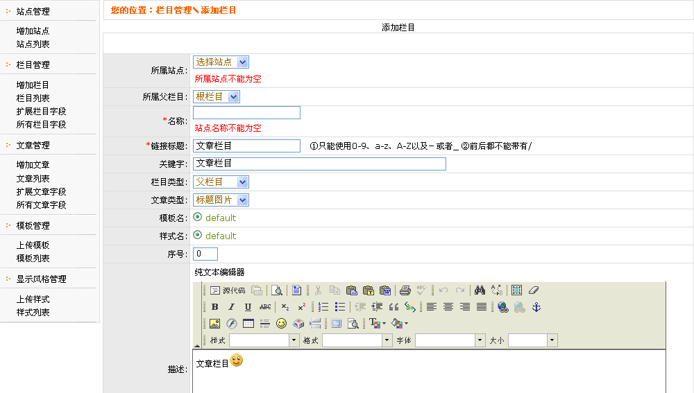Apply italic formatting in the editor
The height and width of the screenshot is (393, 694).
[x=231, y=307]
